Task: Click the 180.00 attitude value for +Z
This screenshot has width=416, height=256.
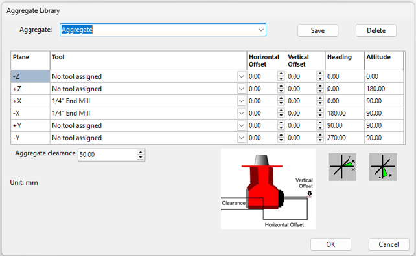Action: tap(376, 89)
